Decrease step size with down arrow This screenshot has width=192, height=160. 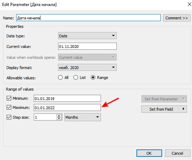(59, 118)
